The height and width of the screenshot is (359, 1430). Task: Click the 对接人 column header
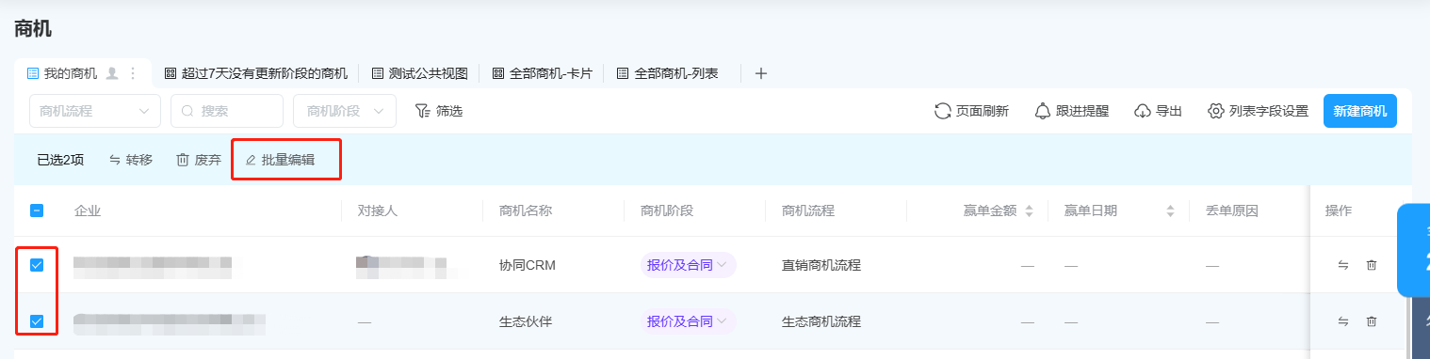[x=378, y=211]
